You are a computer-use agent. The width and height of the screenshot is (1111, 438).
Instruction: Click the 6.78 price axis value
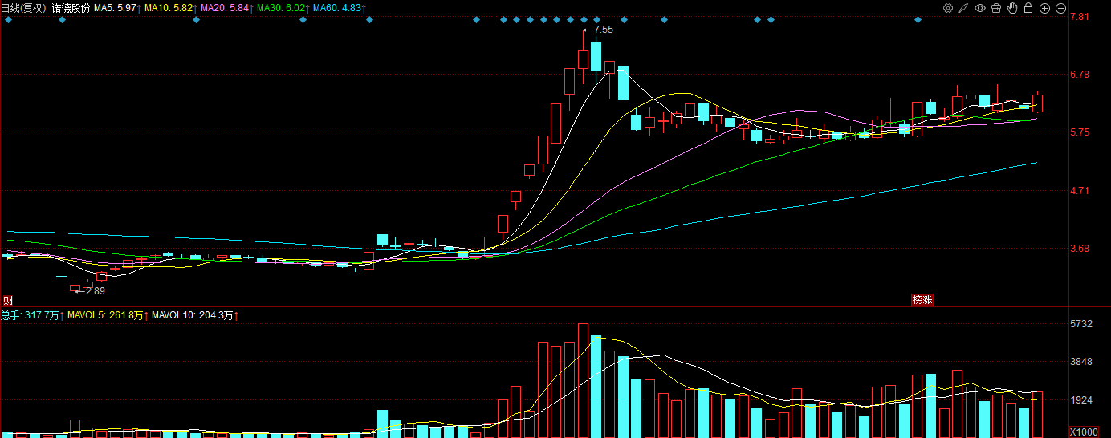point(1080,75)
